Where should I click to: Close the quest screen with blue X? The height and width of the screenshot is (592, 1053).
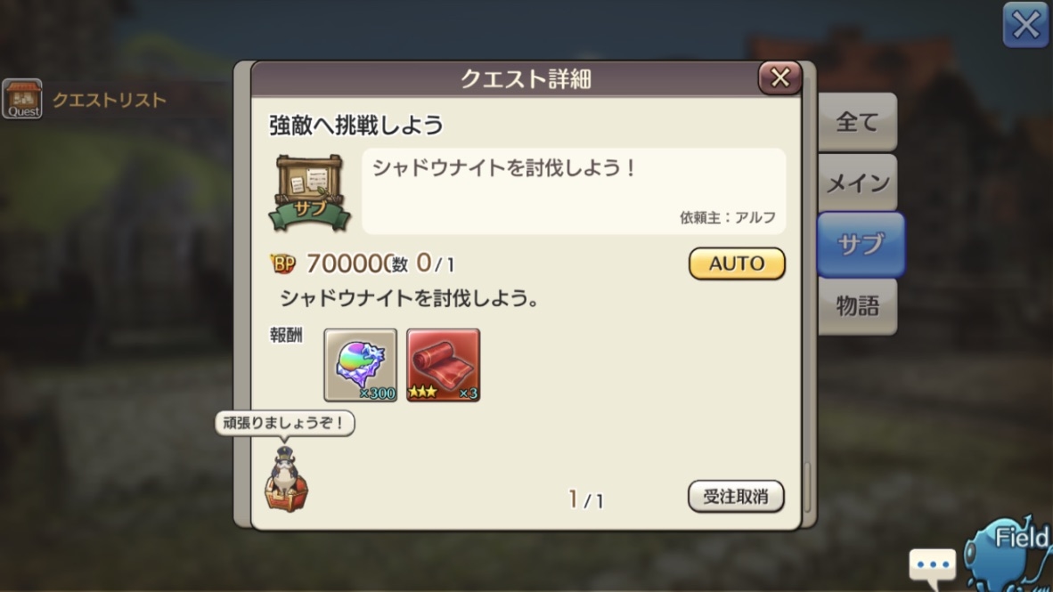click(1025, 26)
